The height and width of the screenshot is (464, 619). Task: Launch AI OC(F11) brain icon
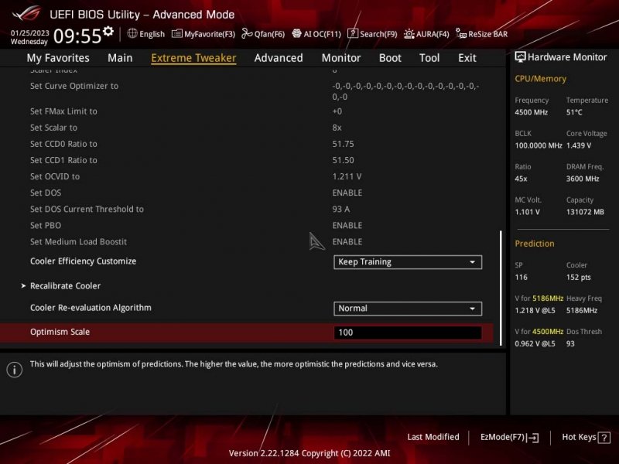click(x=296, y=33)
